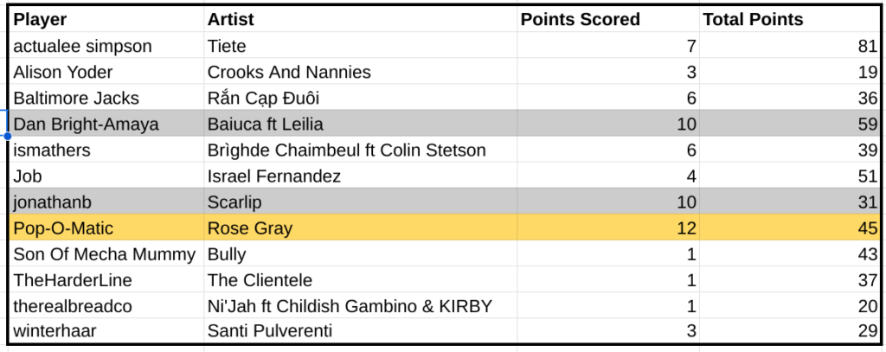Select the therealbreadco player cell
Screen dimensions: 886x352
[73, 306]
